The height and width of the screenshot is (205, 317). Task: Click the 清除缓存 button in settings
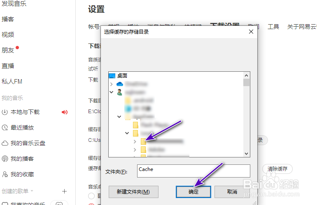[x=277, y=169]
